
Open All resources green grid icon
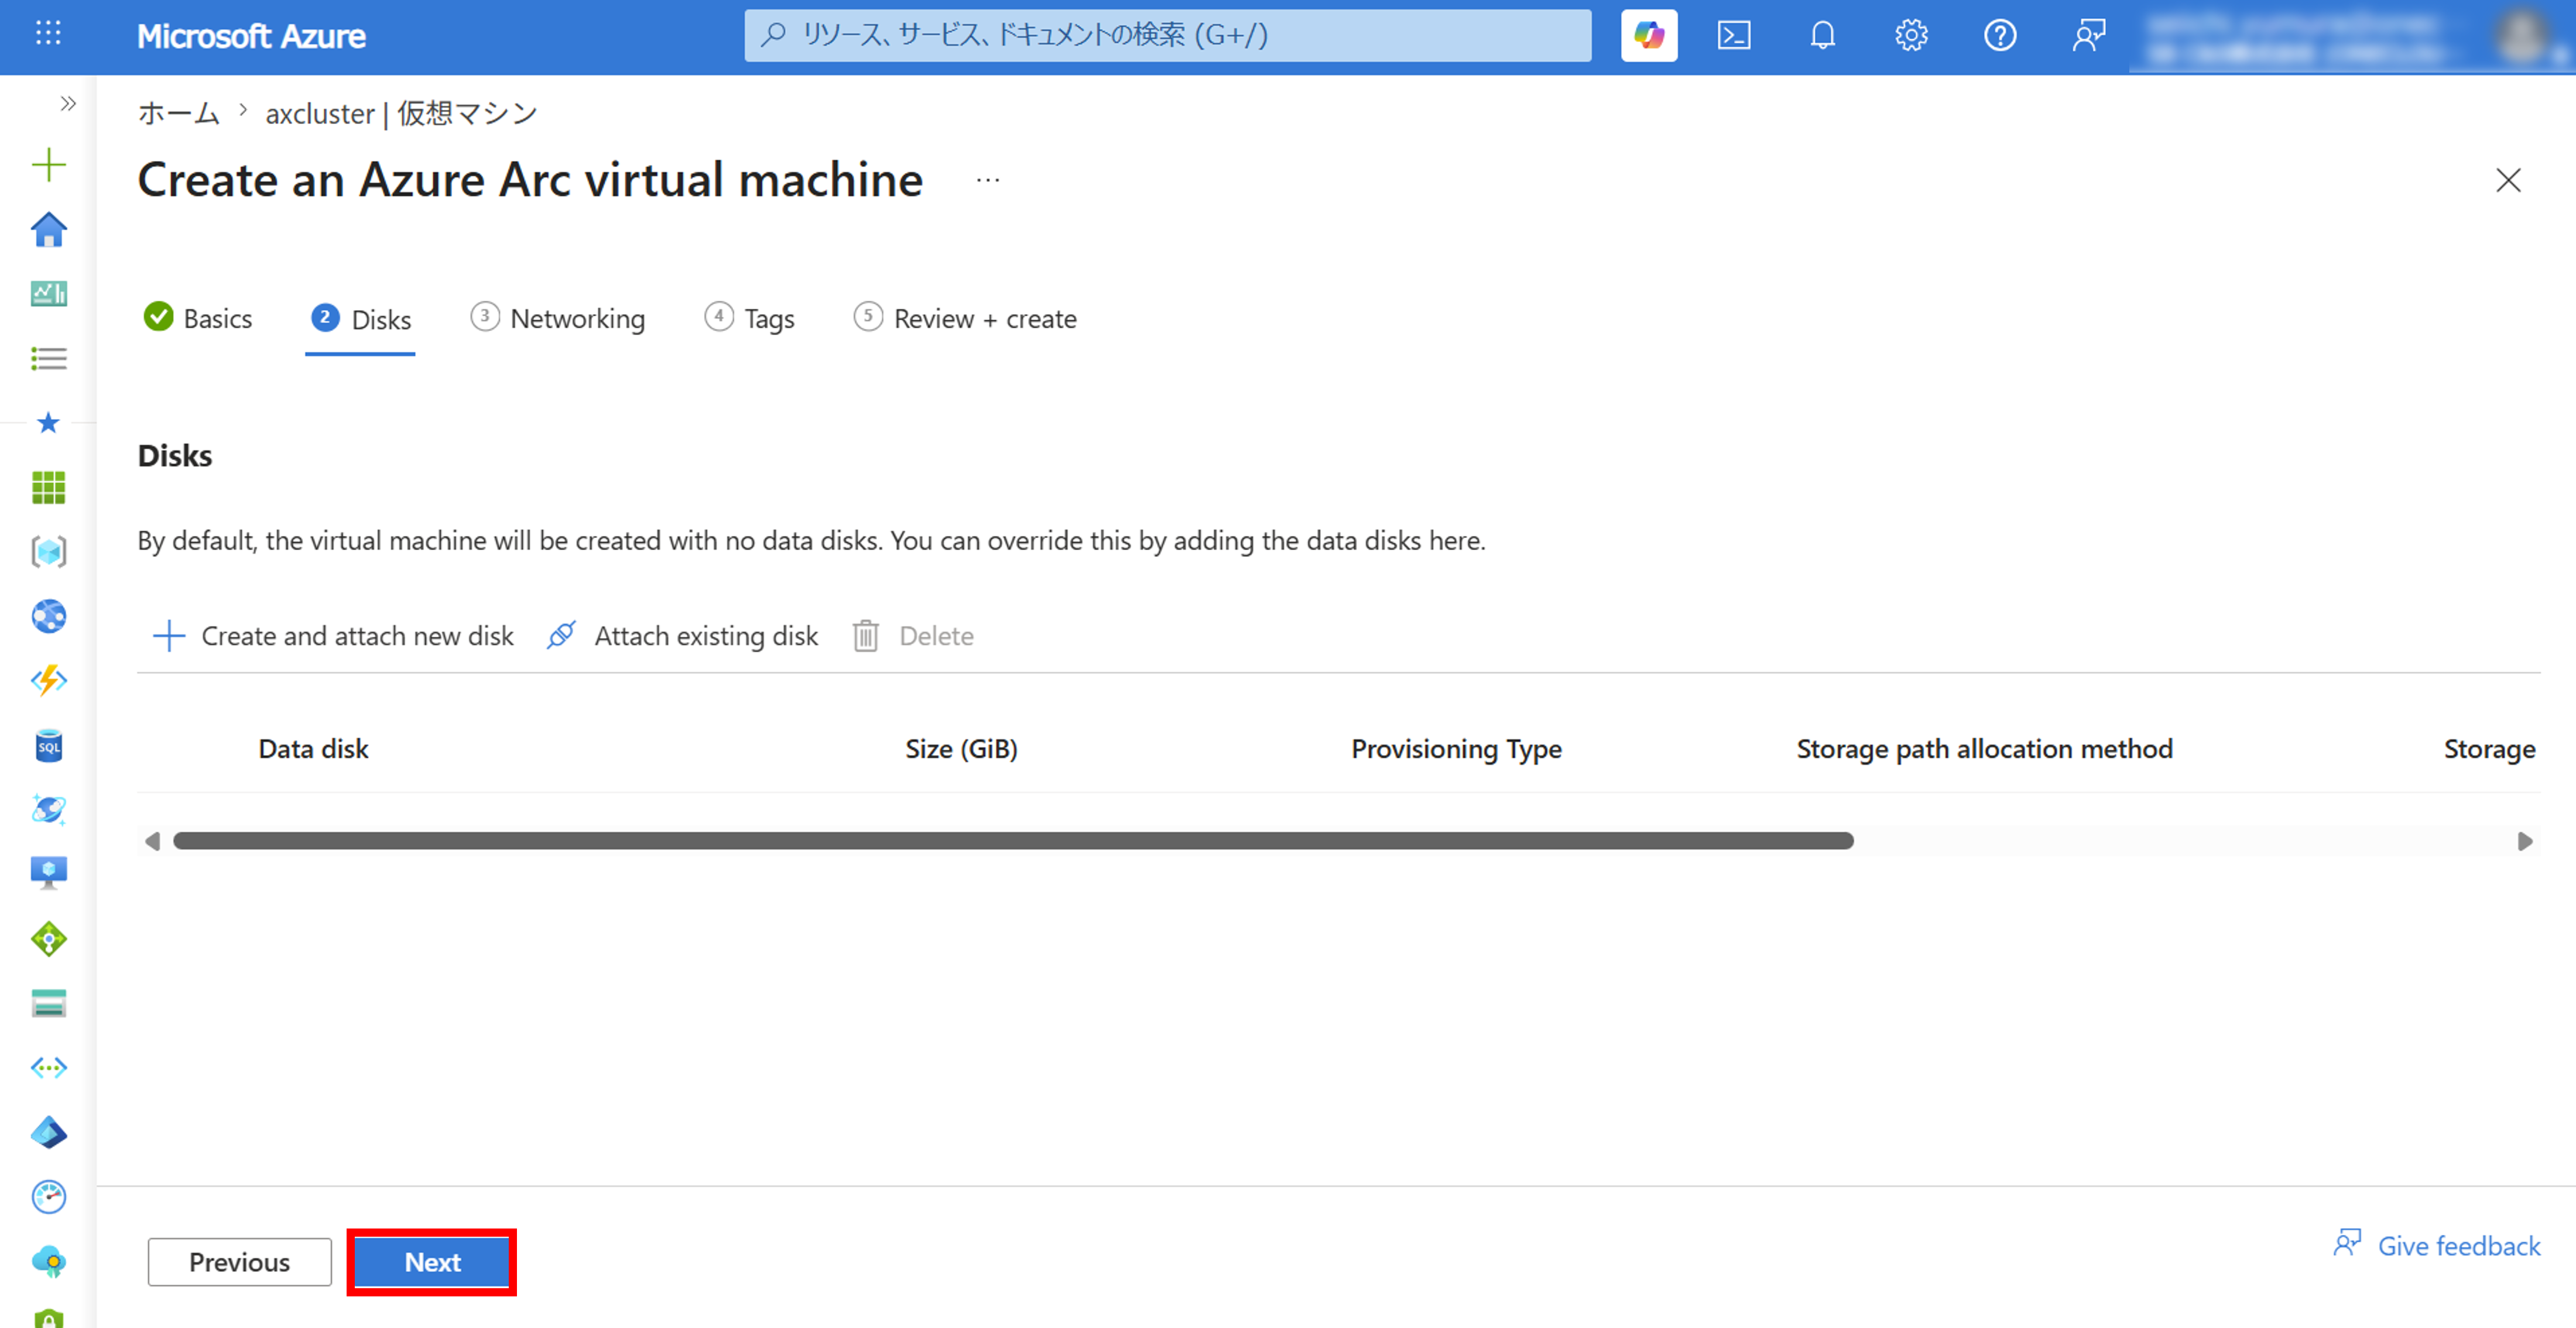48,487
